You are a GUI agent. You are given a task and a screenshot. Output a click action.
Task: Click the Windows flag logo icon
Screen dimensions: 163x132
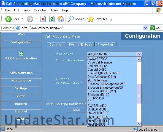click(158, 10)
